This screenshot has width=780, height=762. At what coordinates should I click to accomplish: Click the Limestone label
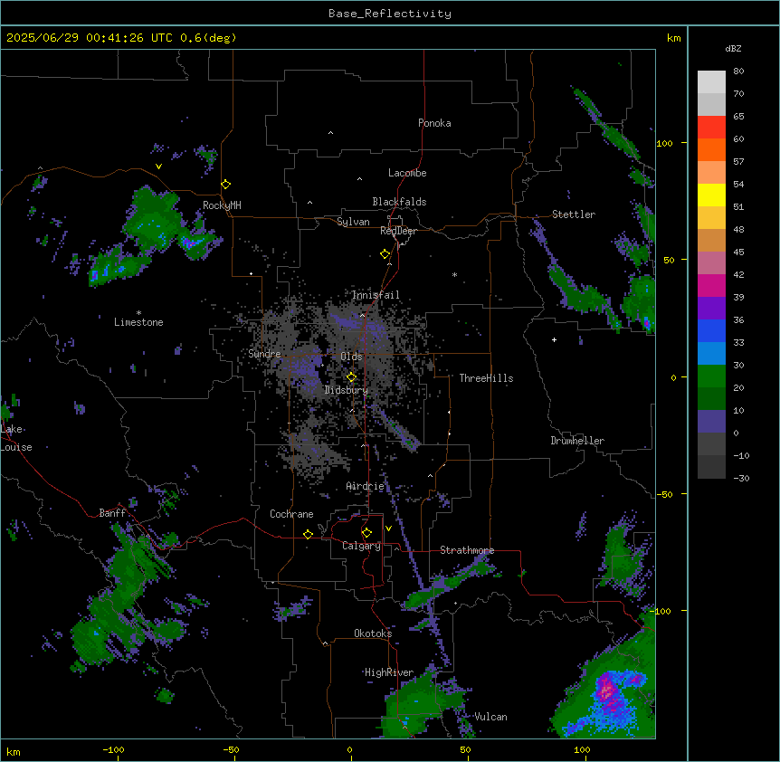point(138,322)
